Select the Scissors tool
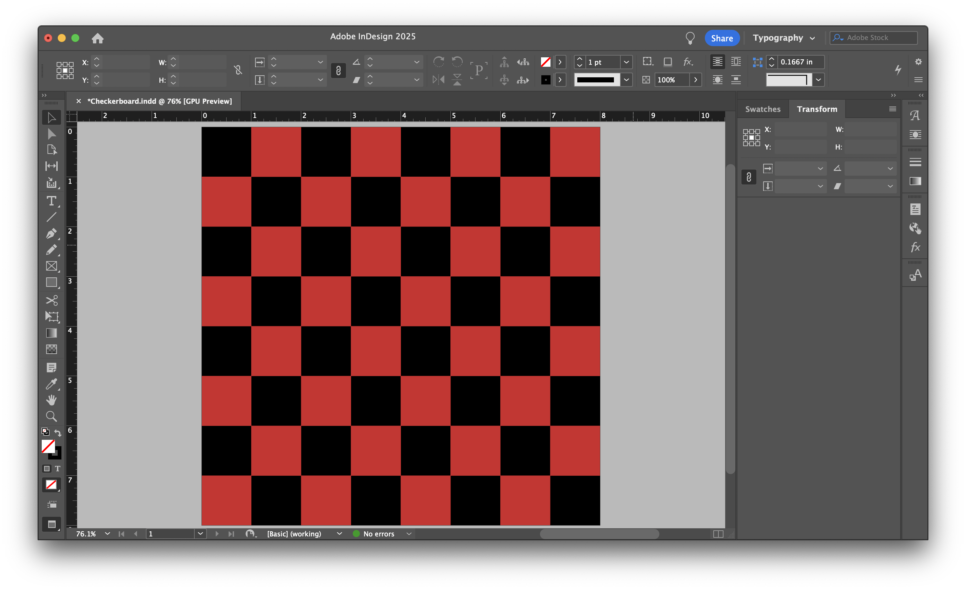This screenshot has height=590, width=966. click(51, 300)
